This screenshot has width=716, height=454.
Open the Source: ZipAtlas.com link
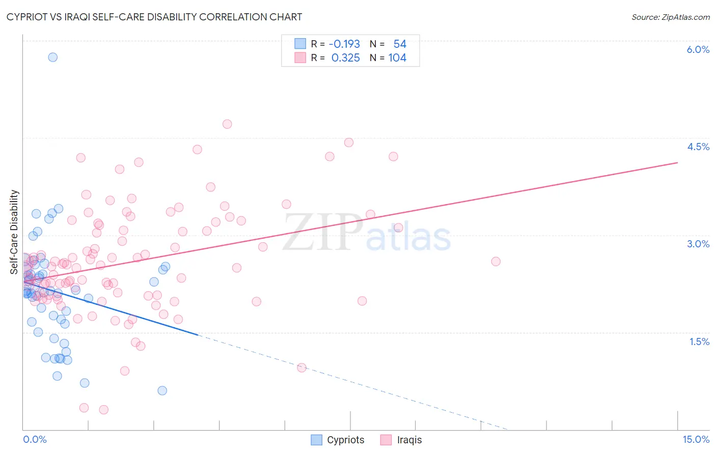(x=671, y=17)
